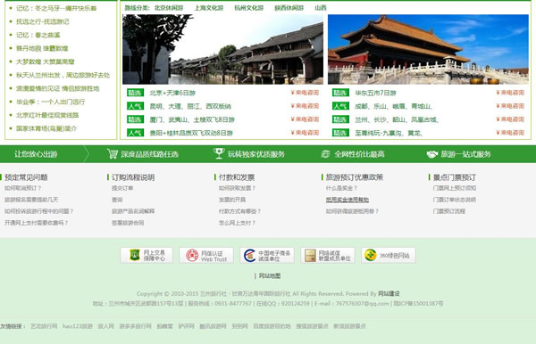Click the 网站地图 sitemap link
Viewport: 536px width, 344px height.
tap(270, 275)
